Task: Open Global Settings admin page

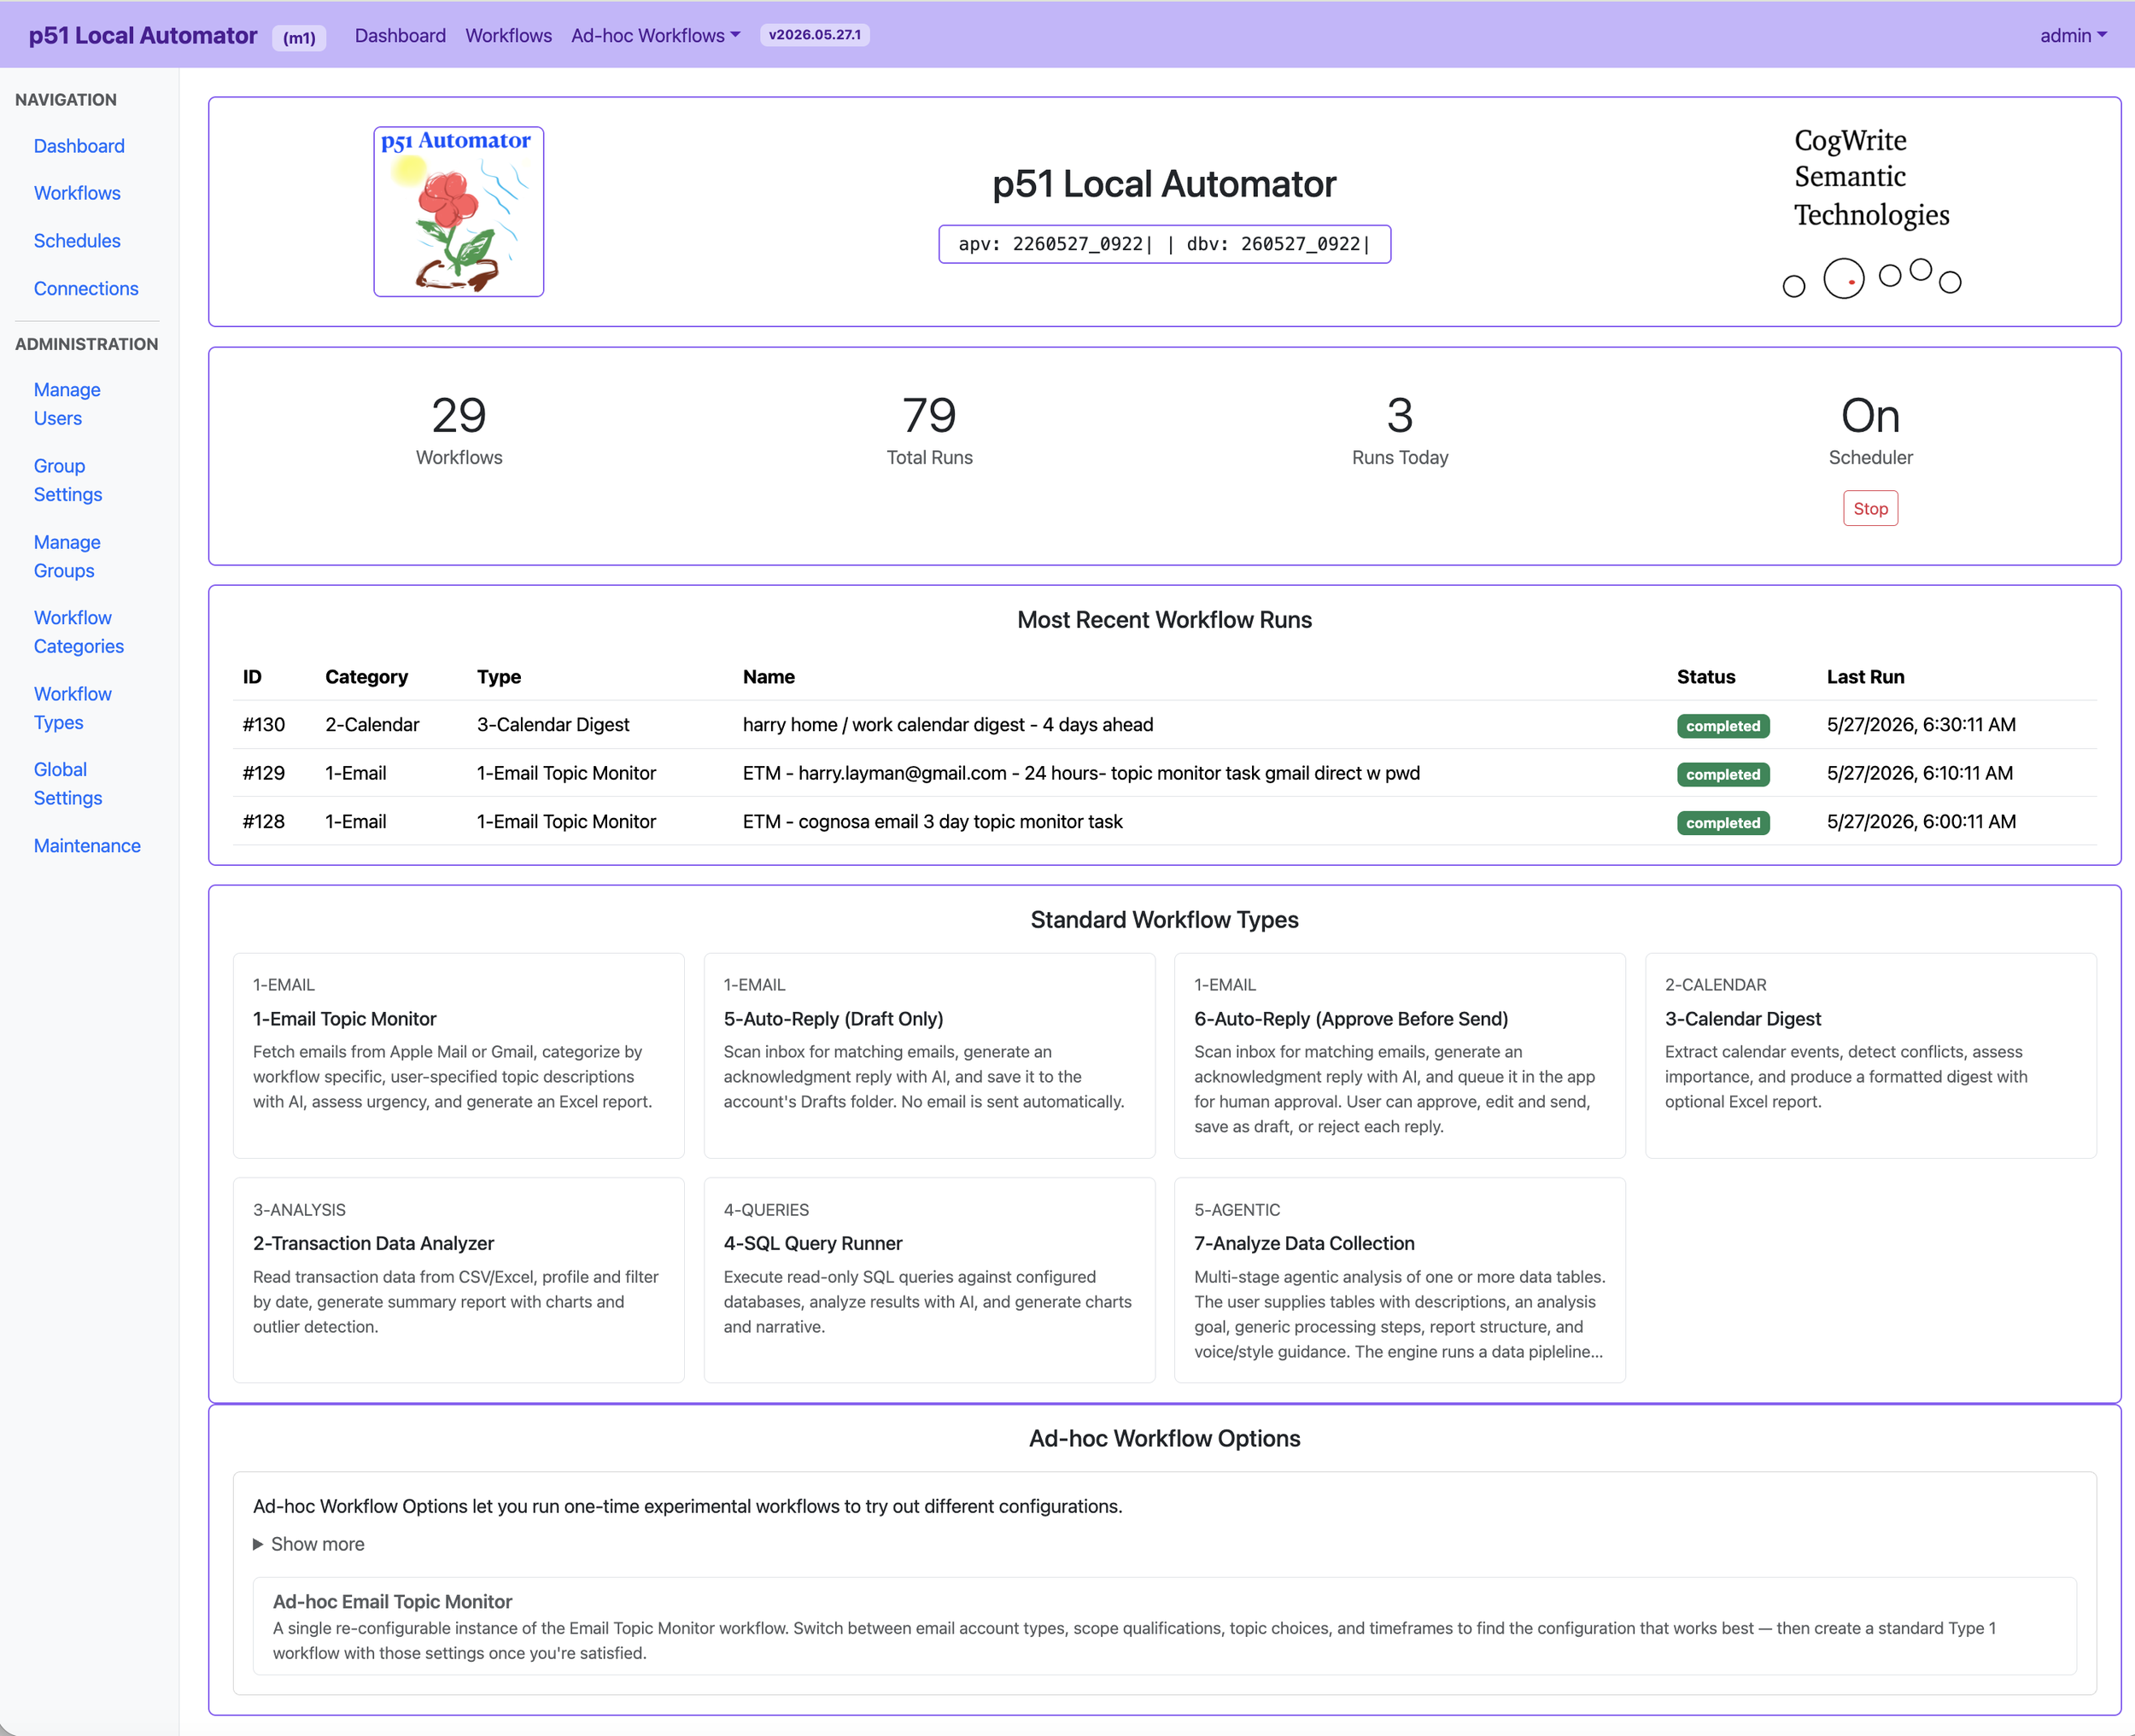Action: [x=68, y=784]
